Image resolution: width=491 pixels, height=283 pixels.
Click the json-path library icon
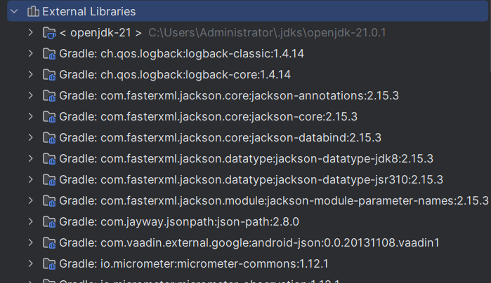click(x=49, y=221)
